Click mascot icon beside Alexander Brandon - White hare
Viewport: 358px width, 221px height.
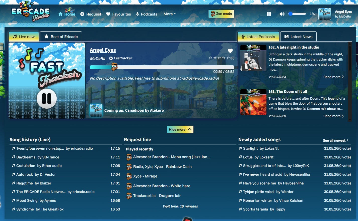coord(129,186)
